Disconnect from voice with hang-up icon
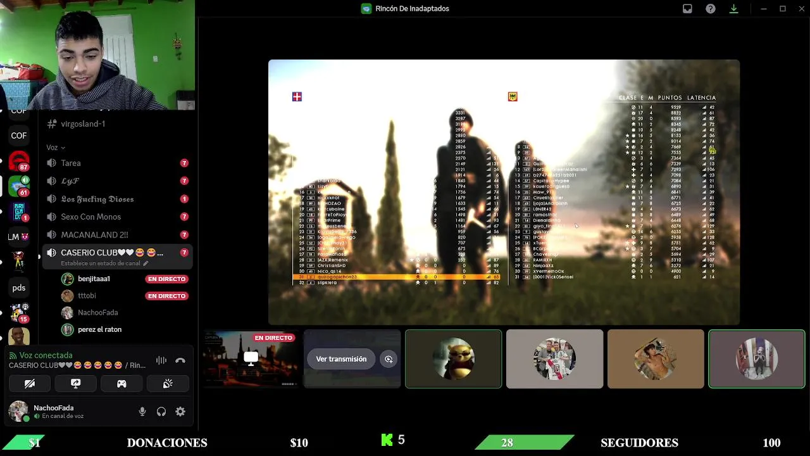The image size is (810, 456). point(180,360)
